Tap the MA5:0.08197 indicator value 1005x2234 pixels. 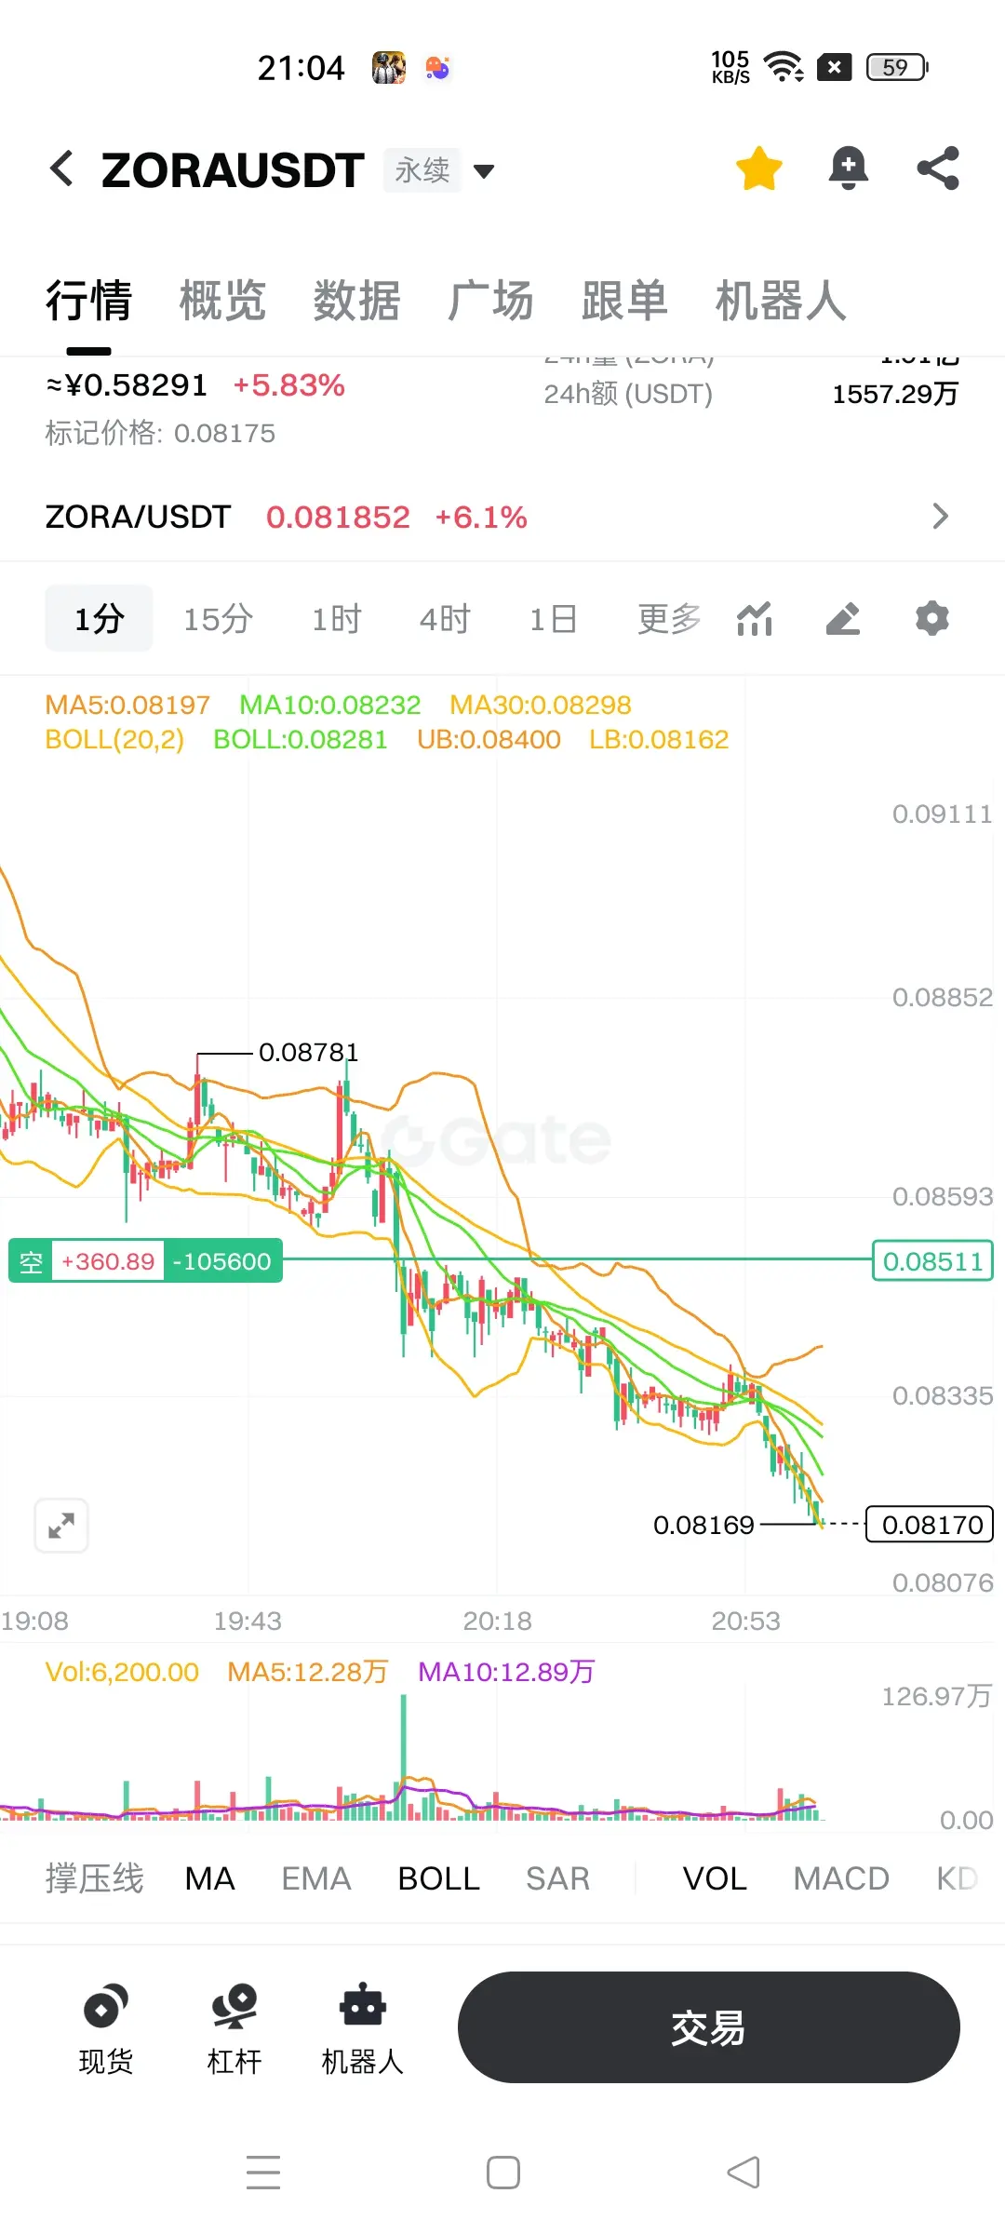pyautogui.click(x=127, y=705)
